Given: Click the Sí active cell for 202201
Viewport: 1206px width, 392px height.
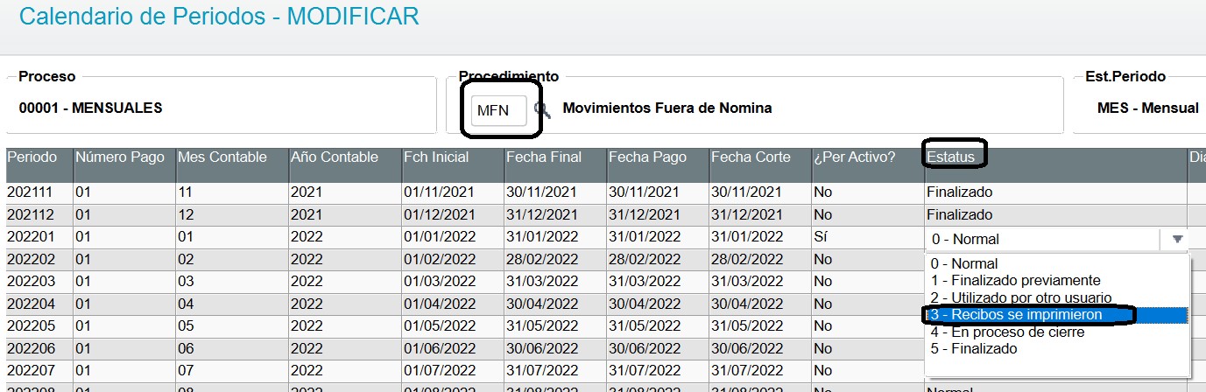Looking at the screenshot, I should tap(868, 237).
